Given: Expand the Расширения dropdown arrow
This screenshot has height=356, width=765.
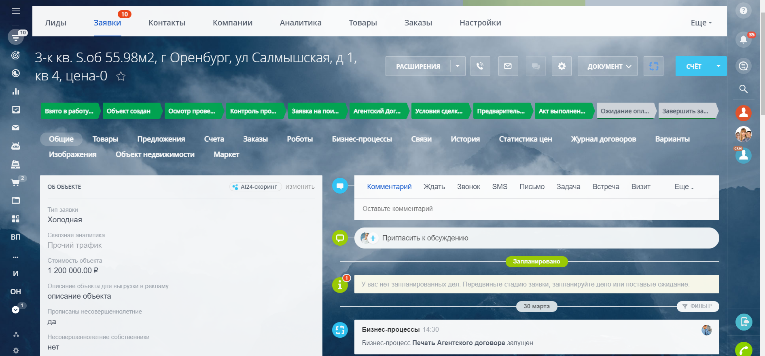Looking at the screenshot, I should 458,66.
